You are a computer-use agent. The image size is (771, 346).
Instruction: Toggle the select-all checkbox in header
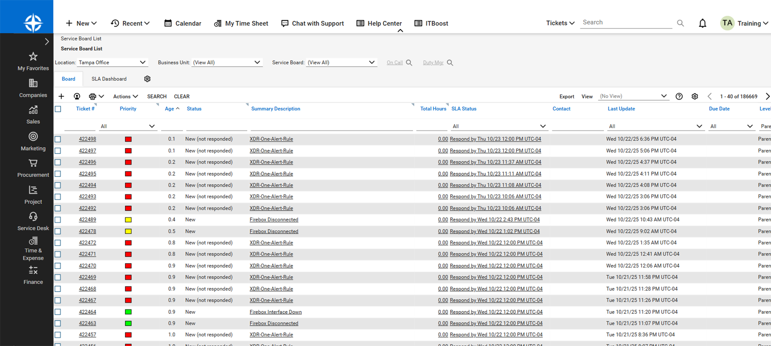point(58,109)
